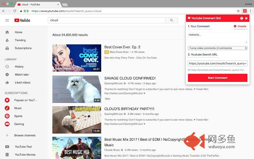Open Browse channels in the sidebar

click(24, 135)
